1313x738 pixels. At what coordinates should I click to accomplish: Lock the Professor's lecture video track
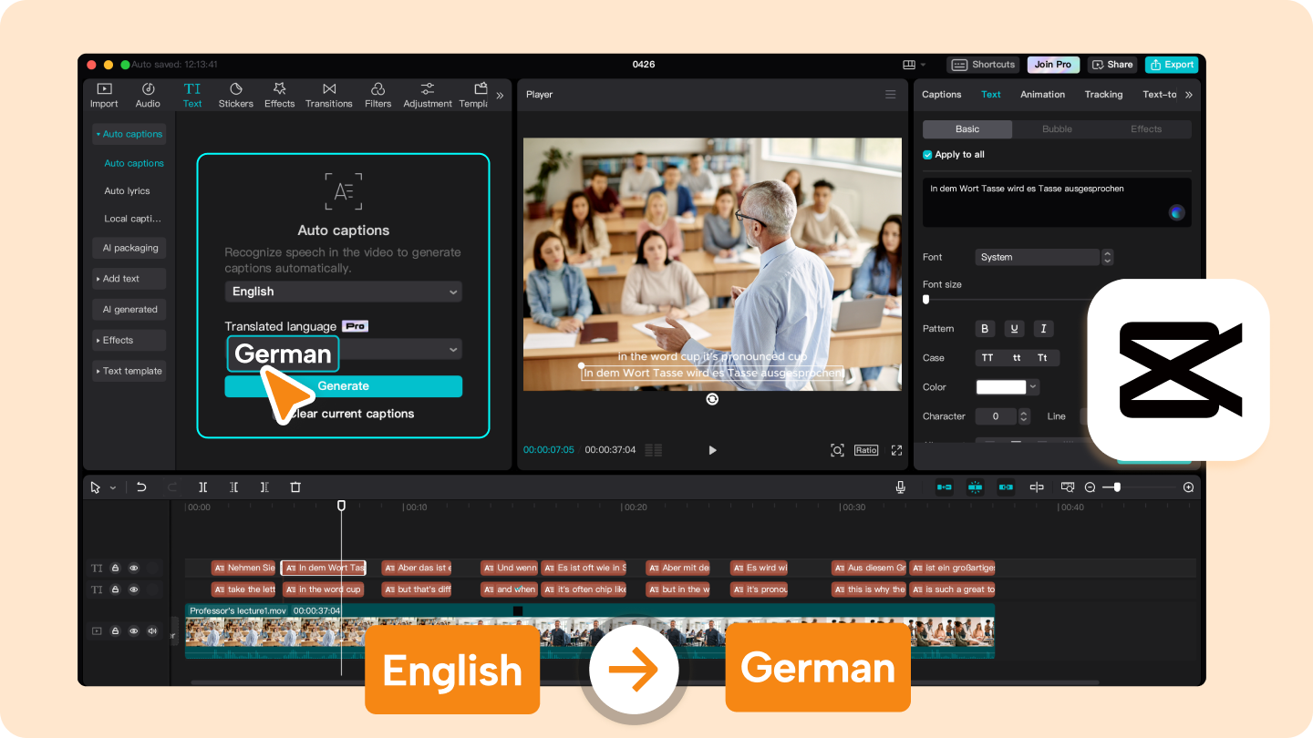[114, 630]
